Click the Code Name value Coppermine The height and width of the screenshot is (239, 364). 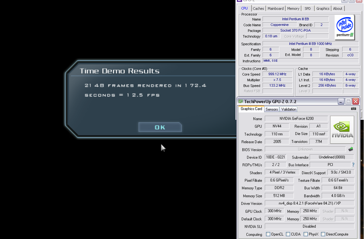pos(279,25)
